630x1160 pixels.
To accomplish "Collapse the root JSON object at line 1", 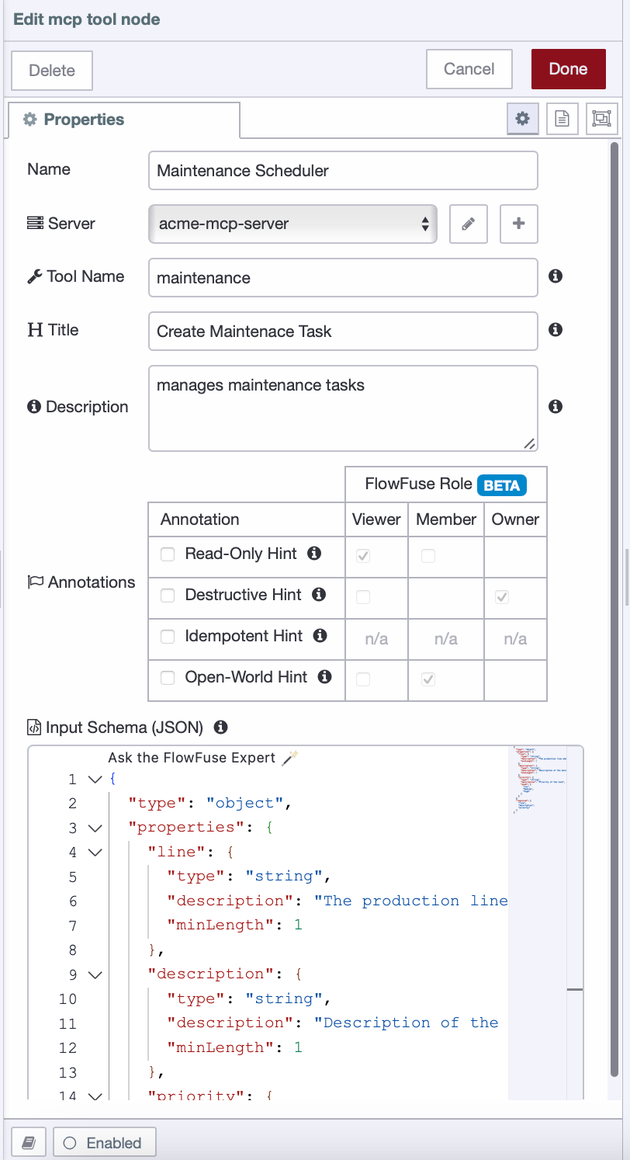I will pyautogui.click(x=95, y=779).
